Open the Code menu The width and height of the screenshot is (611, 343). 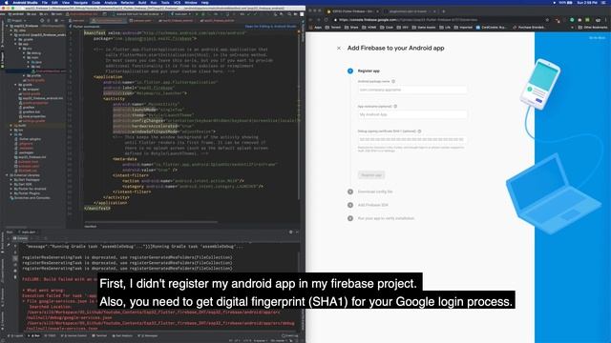(95, 2)
